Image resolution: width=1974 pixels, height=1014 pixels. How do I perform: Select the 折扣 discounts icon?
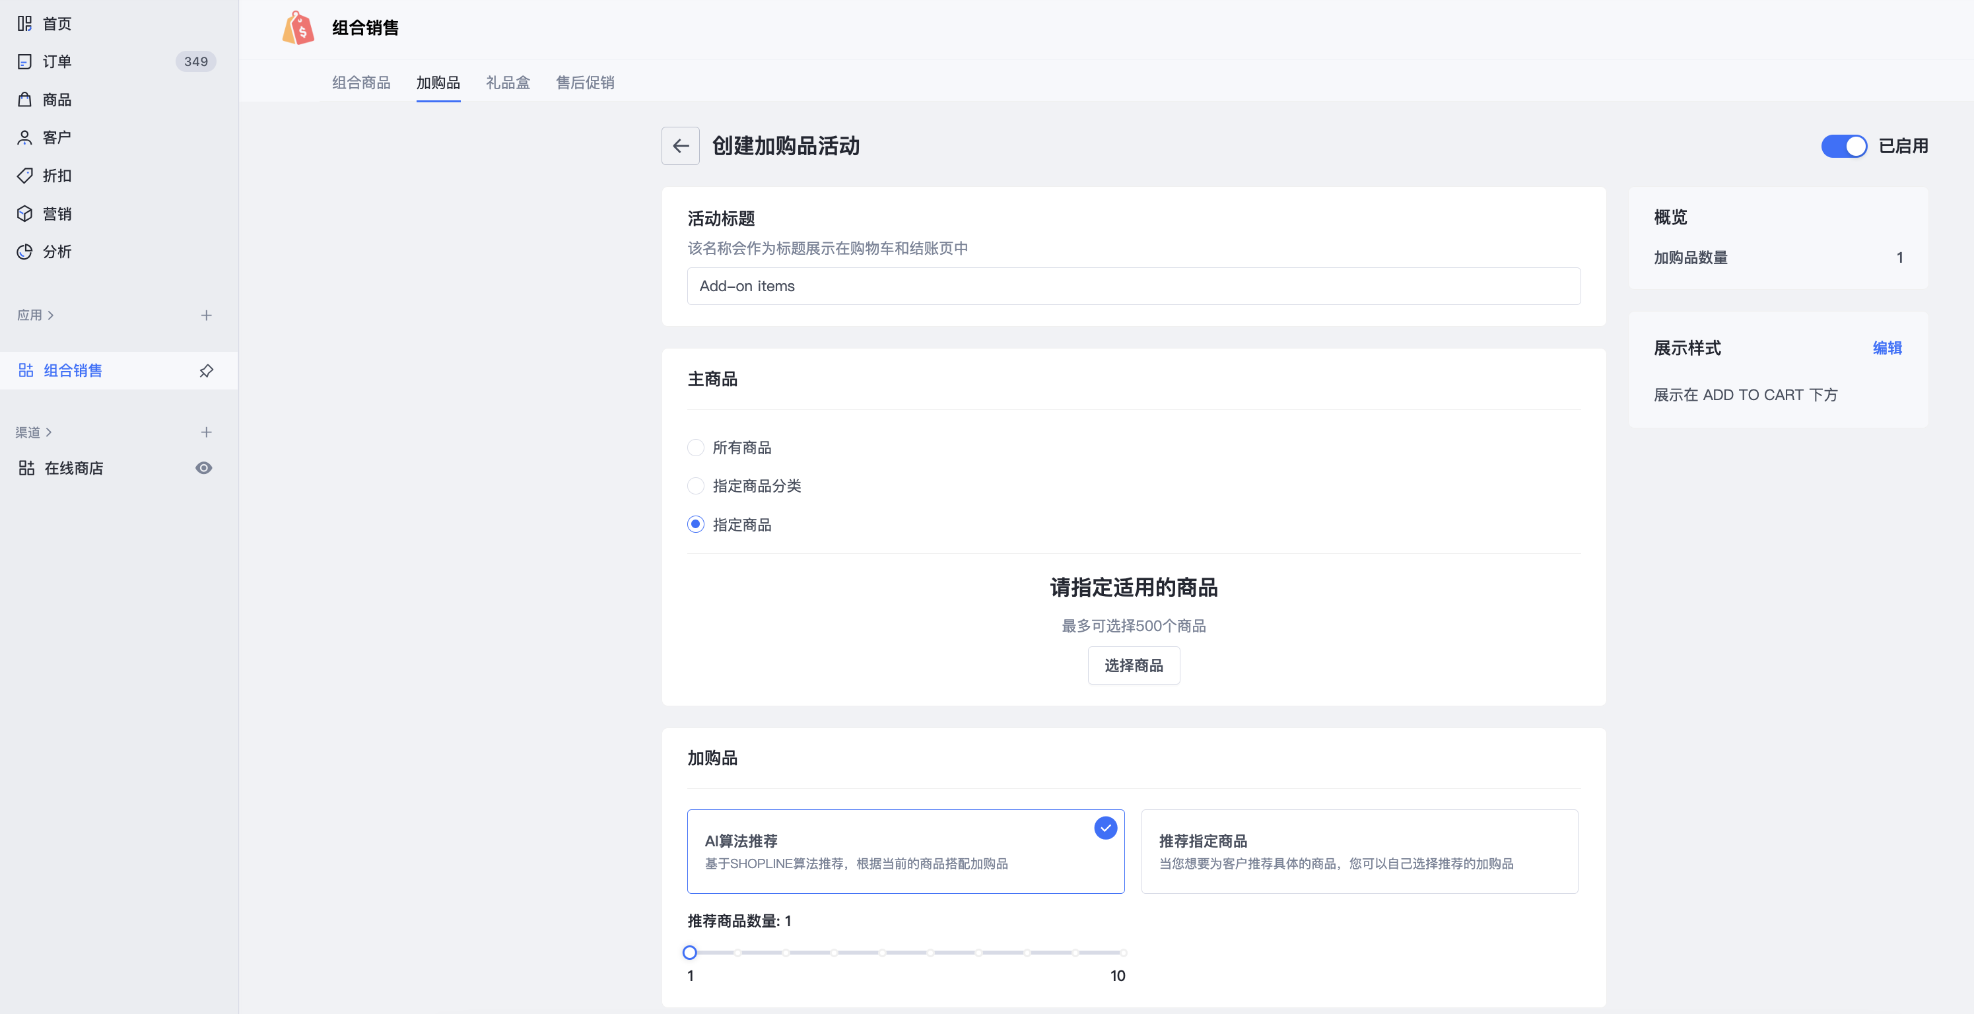click(x=24, y=175)
